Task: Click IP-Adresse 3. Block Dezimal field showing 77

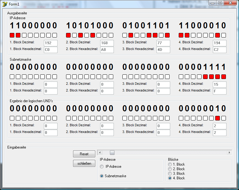Action: click(163, 43)
